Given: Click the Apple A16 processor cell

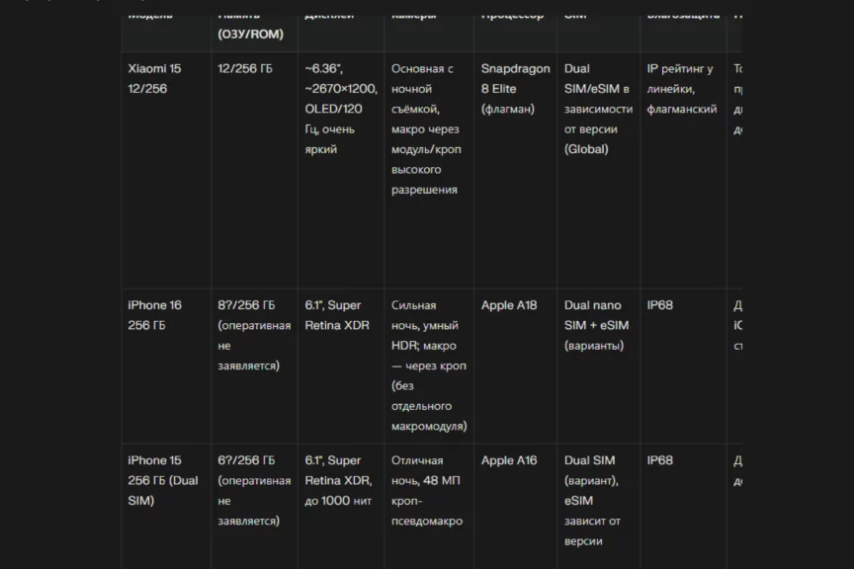Looking at the screenshot, I should pos(509,460).
